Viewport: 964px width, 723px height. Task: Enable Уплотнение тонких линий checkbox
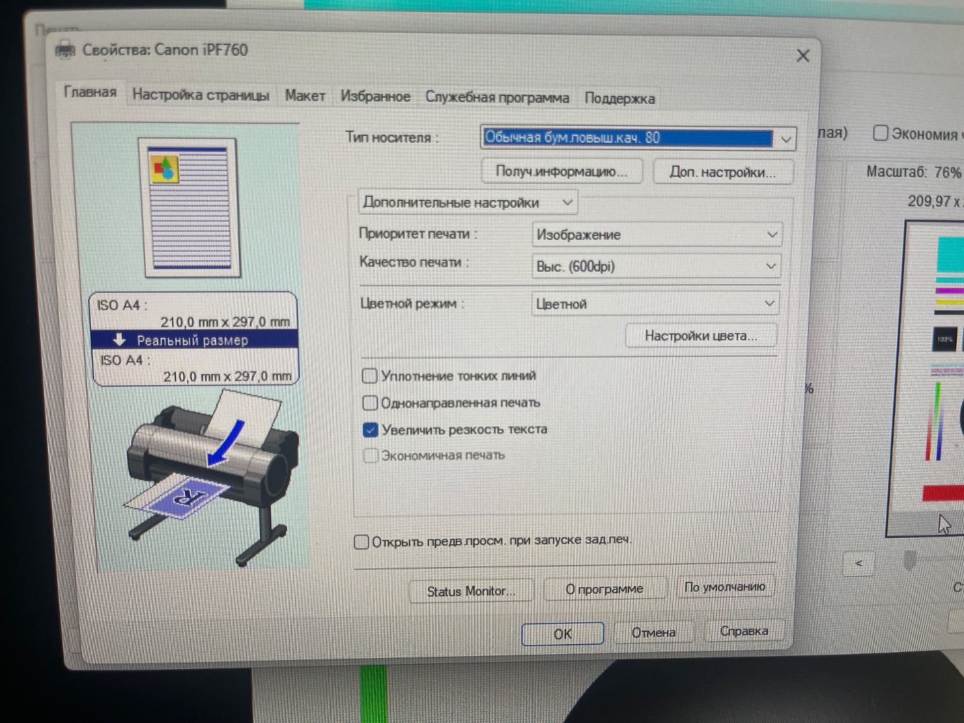pos(370,376)
